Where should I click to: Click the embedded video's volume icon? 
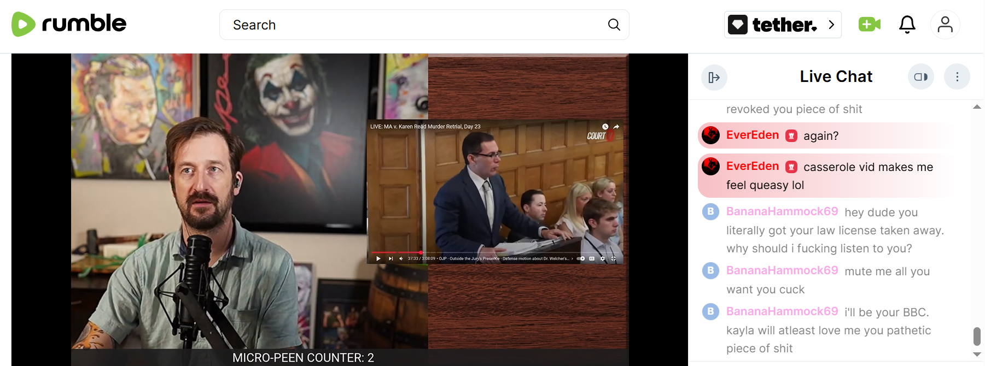[401, 258]
